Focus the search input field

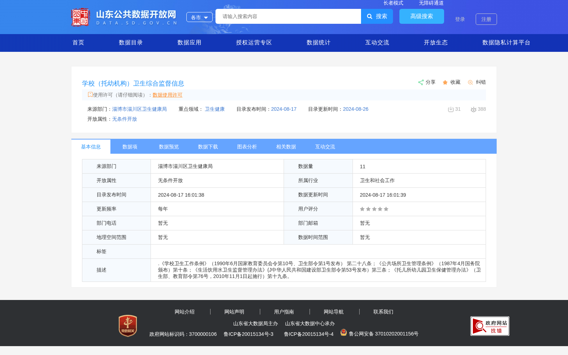pyautogui.click(x=288, y=16)
